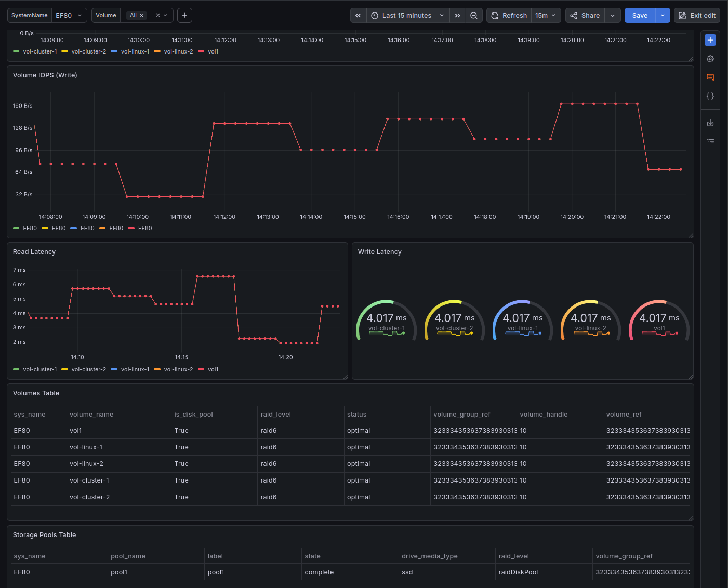Click the green EF80 legend color swatch
The height and width of the screenshot is (588, 728).
[x=16, y=228]
